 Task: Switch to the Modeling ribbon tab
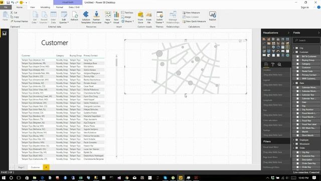(x=45, y=7)
